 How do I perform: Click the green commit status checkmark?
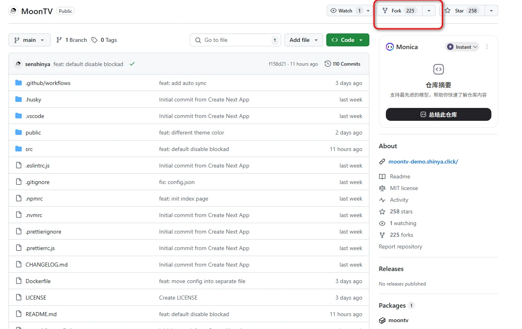(x=132, y=64)
